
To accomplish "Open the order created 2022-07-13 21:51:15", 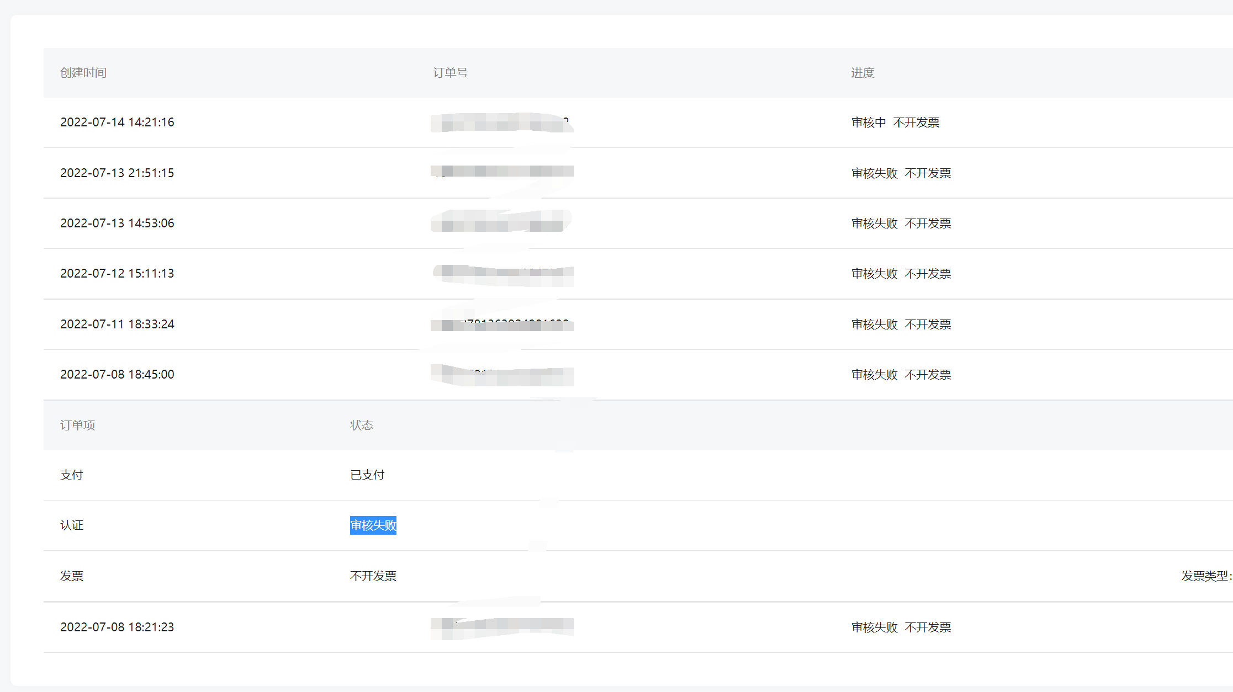I will tap(117, 173).
